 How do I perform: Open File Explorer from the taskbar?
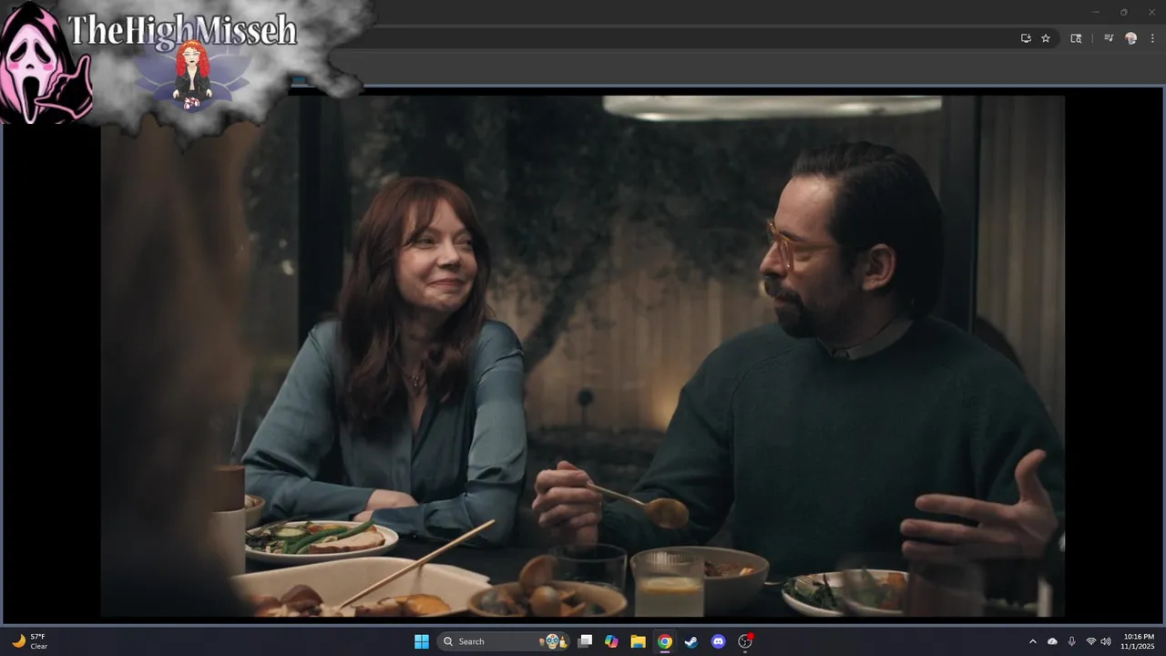[639, 641]
